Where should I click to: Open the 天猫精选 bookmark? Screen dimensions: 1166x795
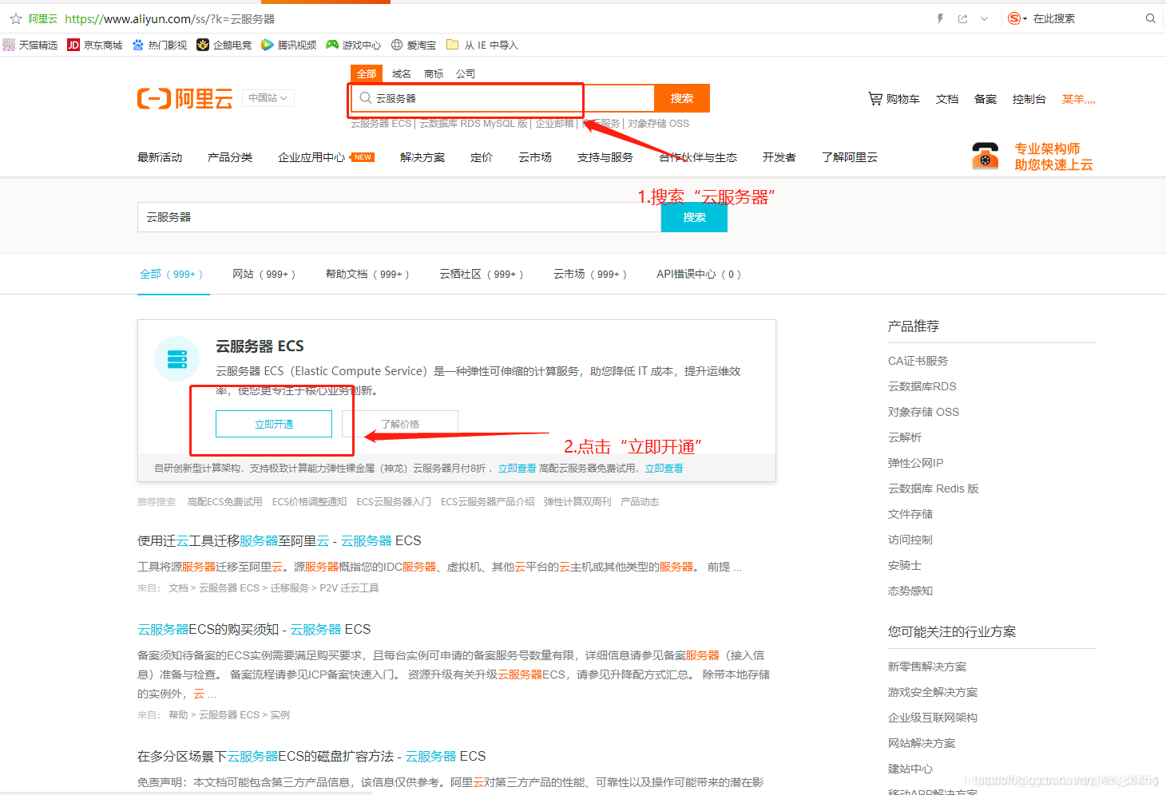pyautogui.click(x=30, y=45)
